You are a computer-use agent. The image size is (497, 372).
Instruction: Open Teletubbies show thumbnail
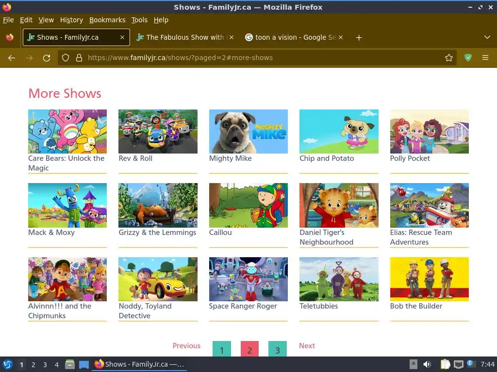(339, 279)
